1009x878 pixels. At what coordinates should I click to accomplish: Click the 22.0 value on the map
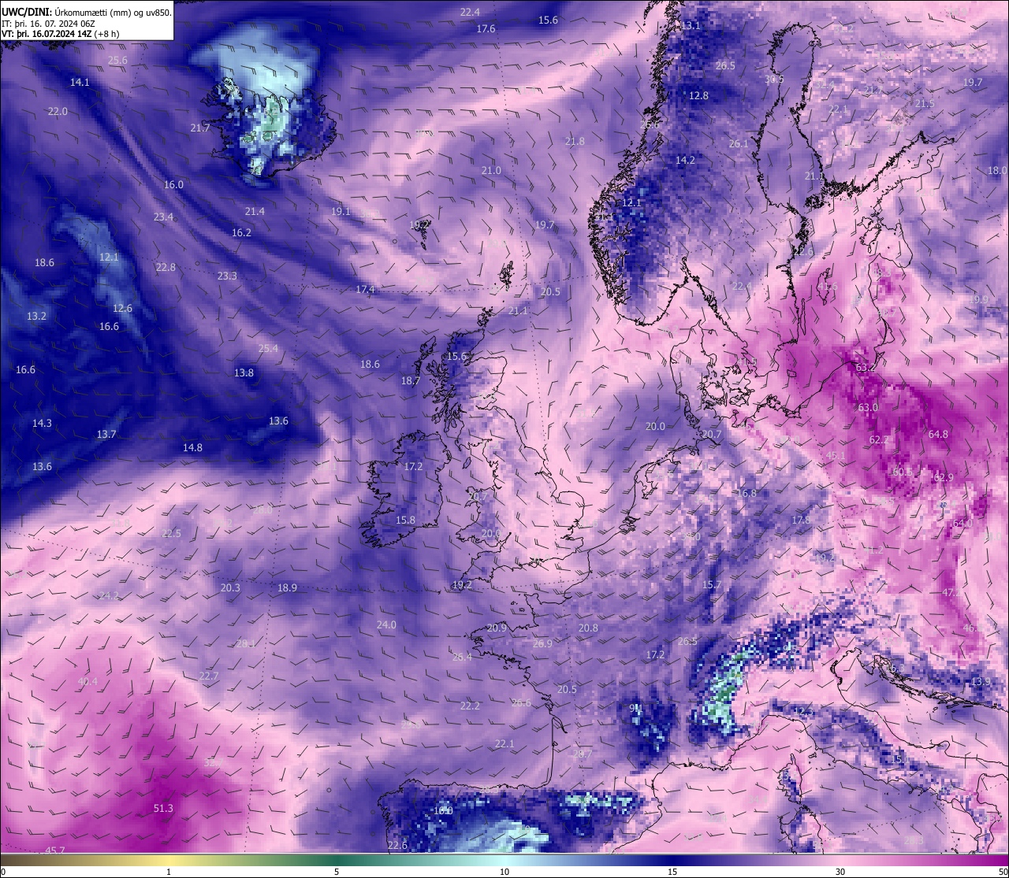click(58, 111)
